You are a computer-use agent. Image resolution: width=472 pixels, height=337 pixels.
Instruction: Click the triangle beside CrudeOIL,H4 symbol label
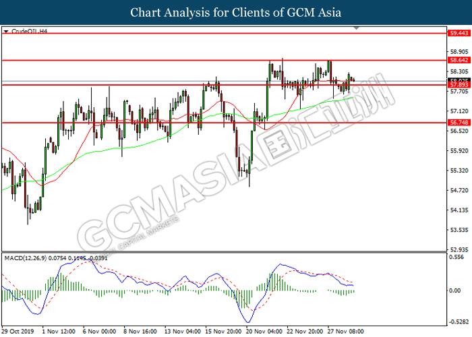6,31
